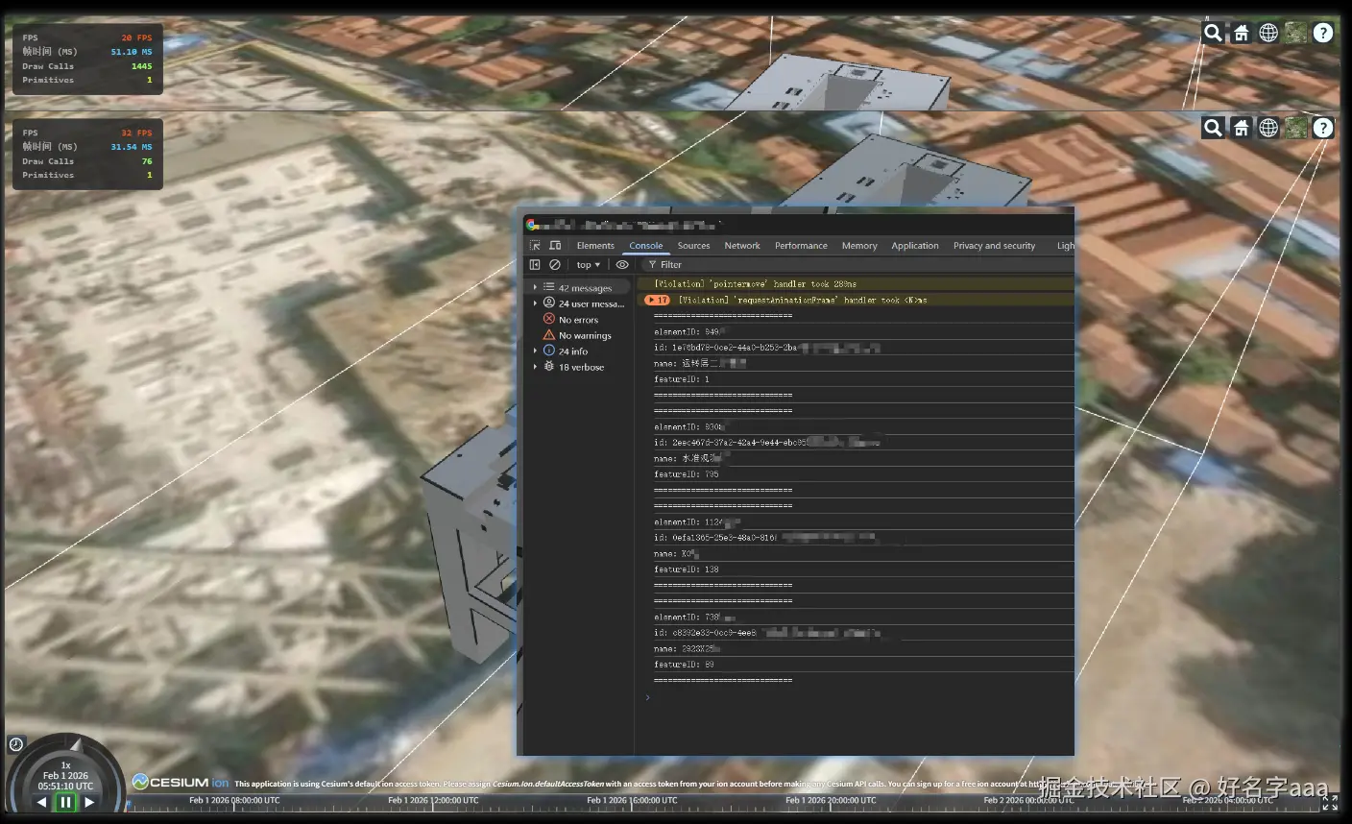This screenshot has height=824, width=1352.
Task: Click Home view icon in upper Cesium toolbar
Action: tap(1242, 34)
